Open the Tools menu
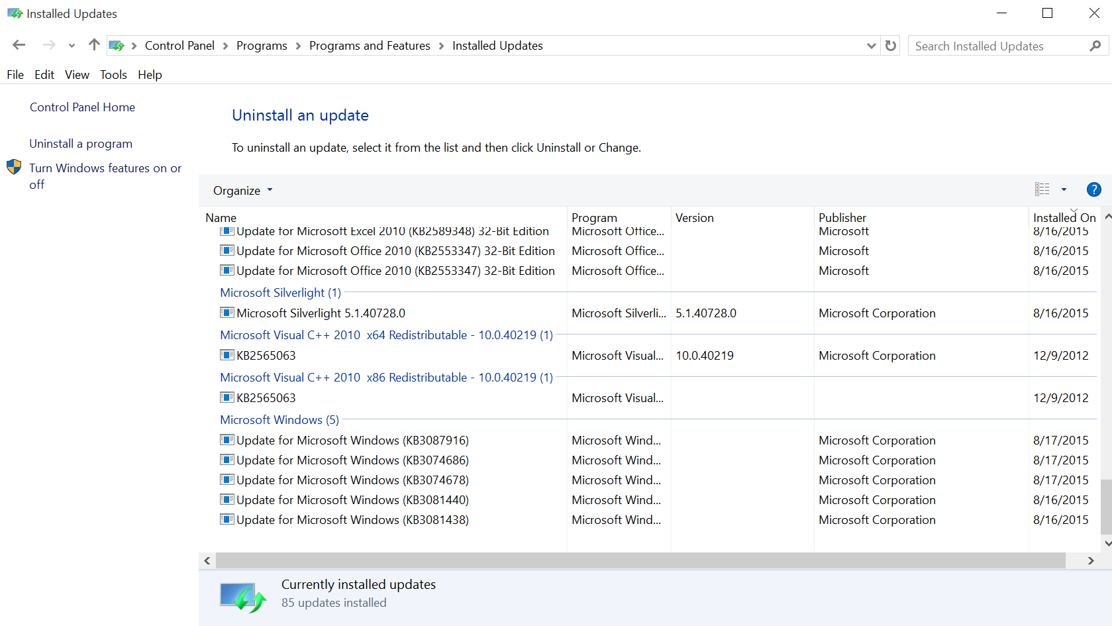The width and height of the screenshot is (1112, 626). pyautogui.click(x=113, y=75)
